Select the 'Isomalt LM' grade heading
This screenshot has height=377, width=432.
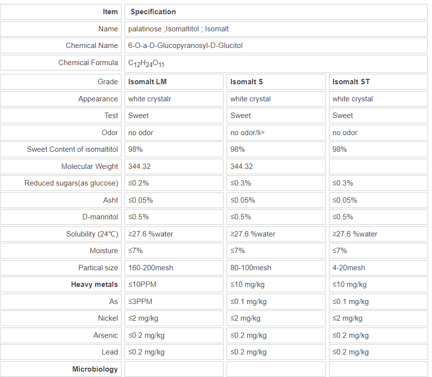click(x=148, y=82)
